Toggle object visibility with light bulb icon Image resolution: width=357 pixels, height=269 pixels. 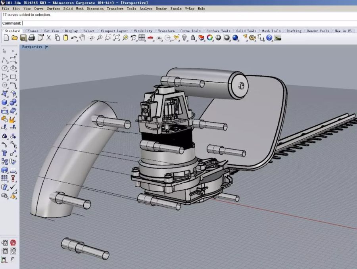tap(184, 38)
